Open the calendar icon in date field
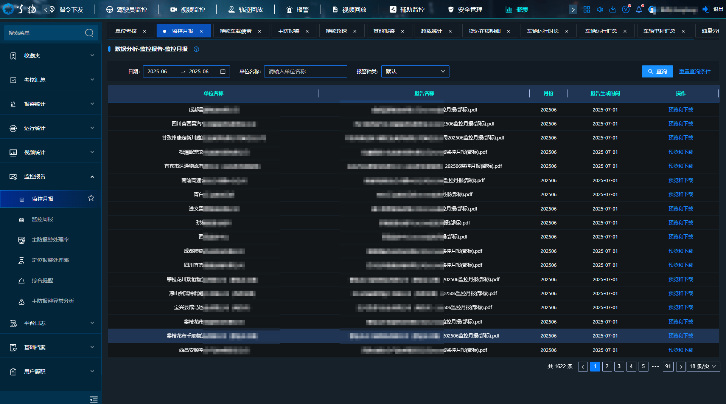 223,71
